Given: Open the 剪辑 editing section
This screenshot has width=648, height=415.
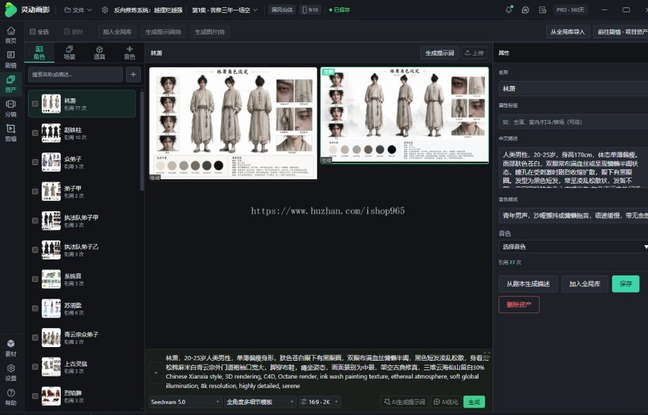Looking at the screenshot, I should point(11,133).
